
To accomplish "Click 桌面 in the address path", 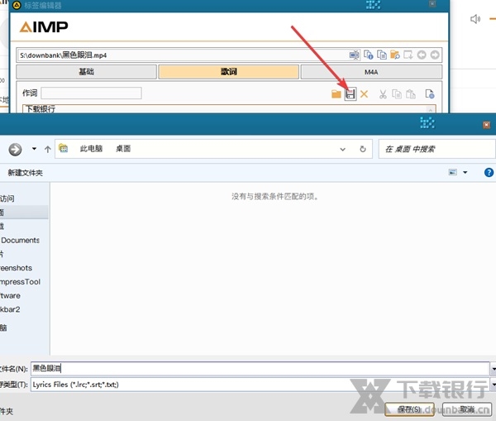I will (x=123, y=148).
